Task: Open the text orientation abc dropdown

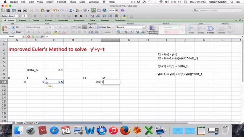Action: click(x=91, y=27)
